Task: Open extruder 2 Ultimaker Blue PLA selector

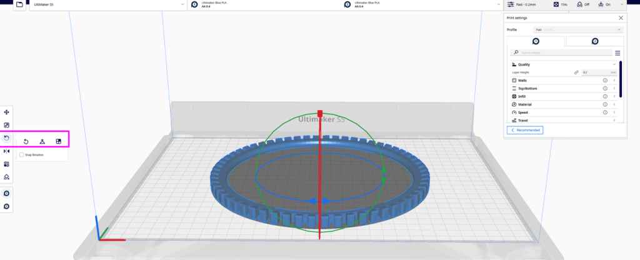Action: 422,4
